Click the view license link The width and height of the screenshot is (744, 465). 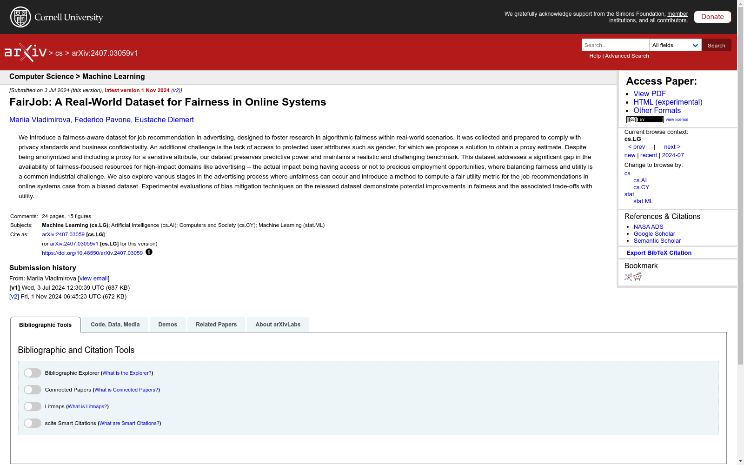click(677, 120)
